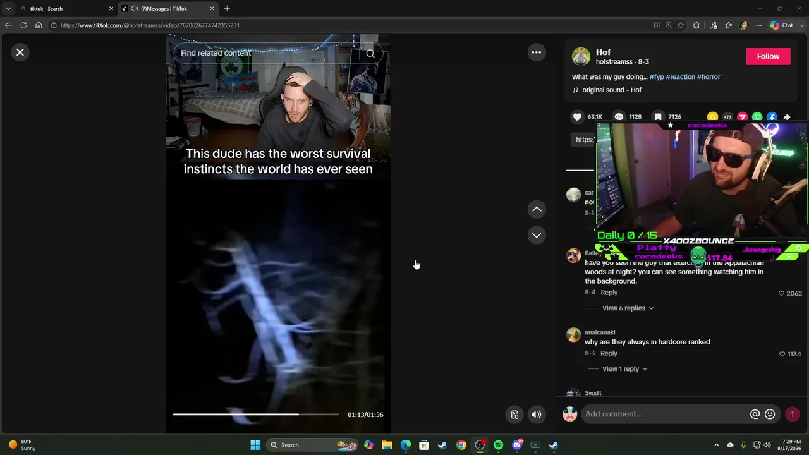Go to the next video
The image size is (809, 455).
click(x=537, y=235)
